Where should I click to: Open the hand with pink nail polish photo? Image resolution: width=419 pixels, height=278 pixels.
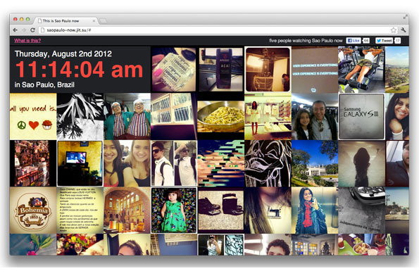click(x=174, y=70)
